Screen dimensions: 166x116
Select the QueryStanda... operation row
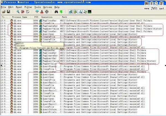83,67
